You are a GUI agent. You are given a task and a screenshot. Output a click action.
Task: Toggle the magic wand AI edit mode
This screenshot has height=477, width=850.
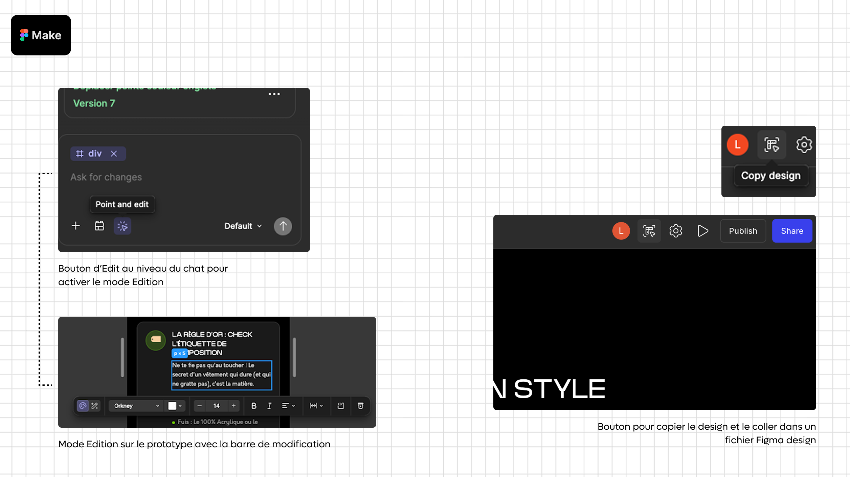click(95, 406)
